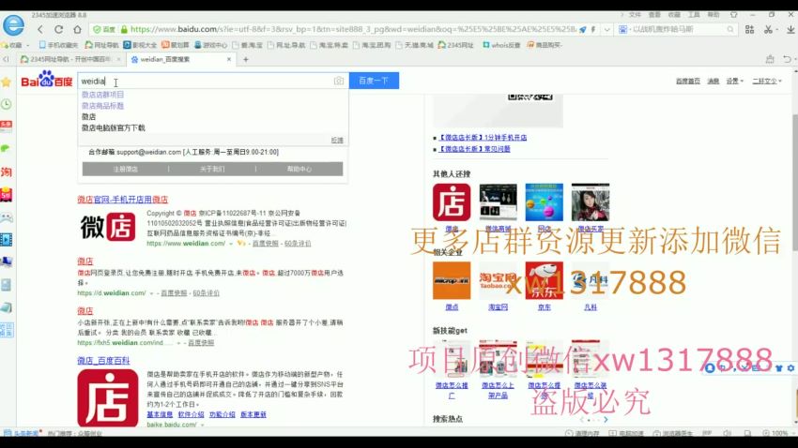The width and height of the screenshot is (798, 448).
Task: Click the Baidu logo
Action: coord(46,80)
